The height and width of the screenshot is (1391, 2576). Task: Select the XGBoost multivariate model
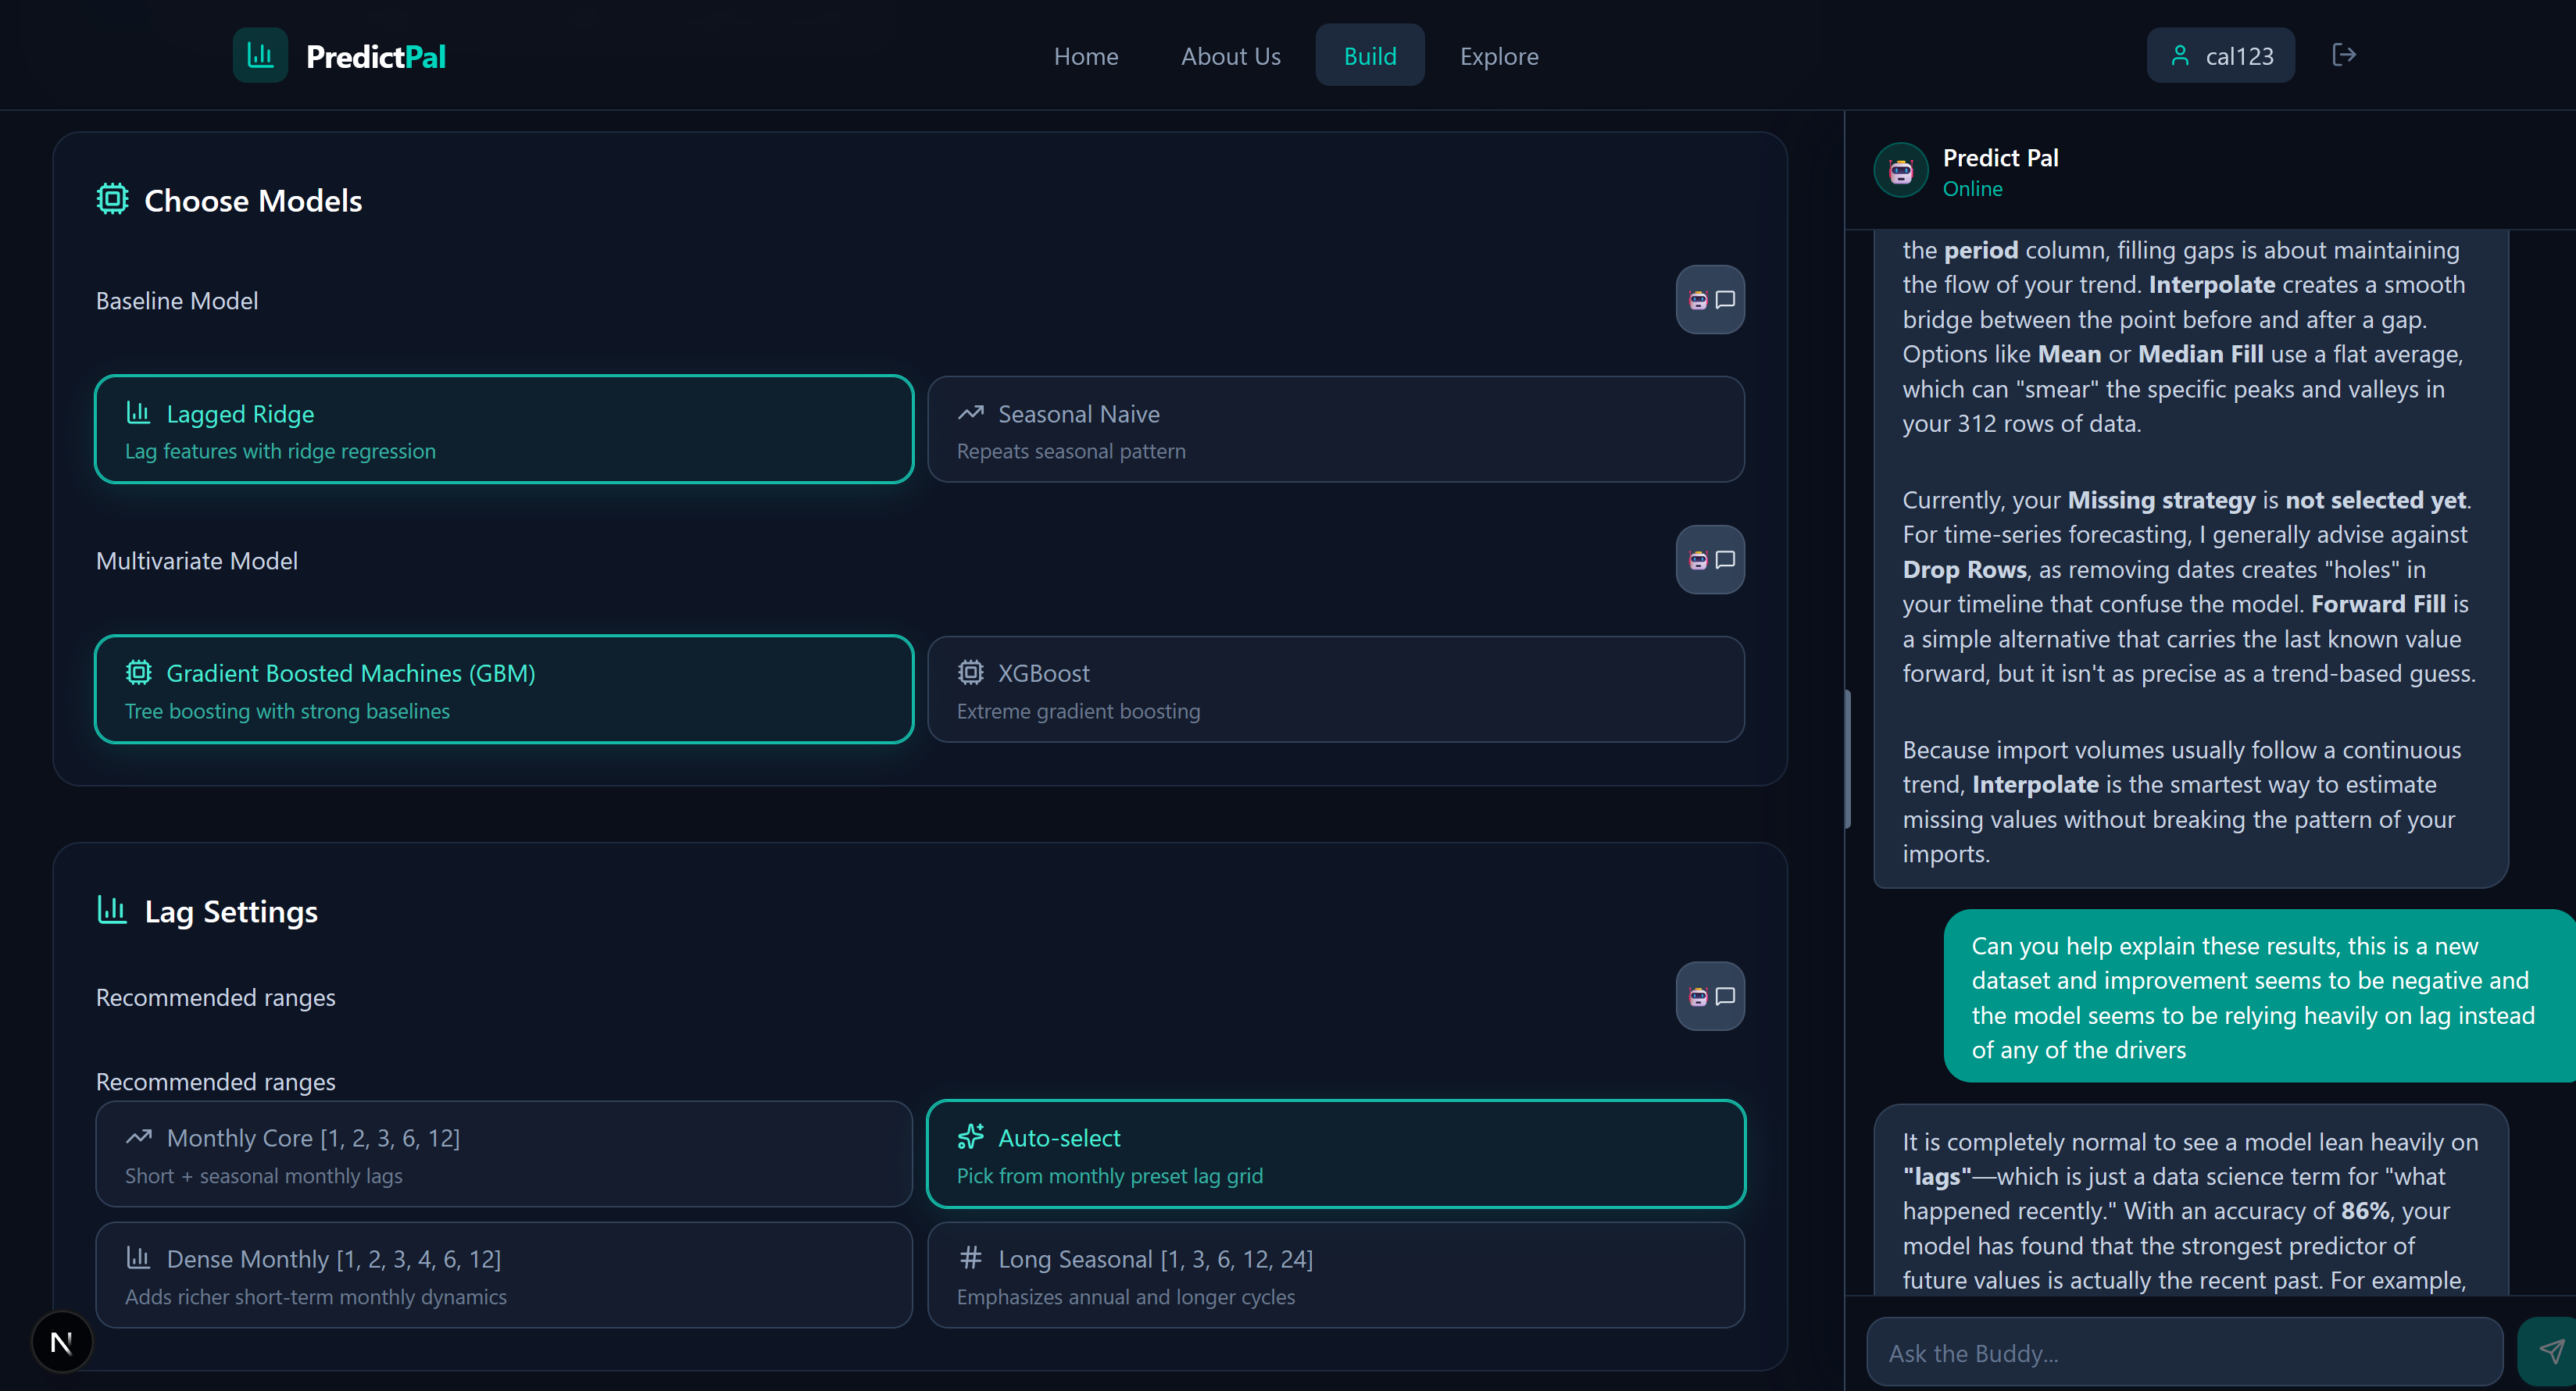[x=1335, y=690]
